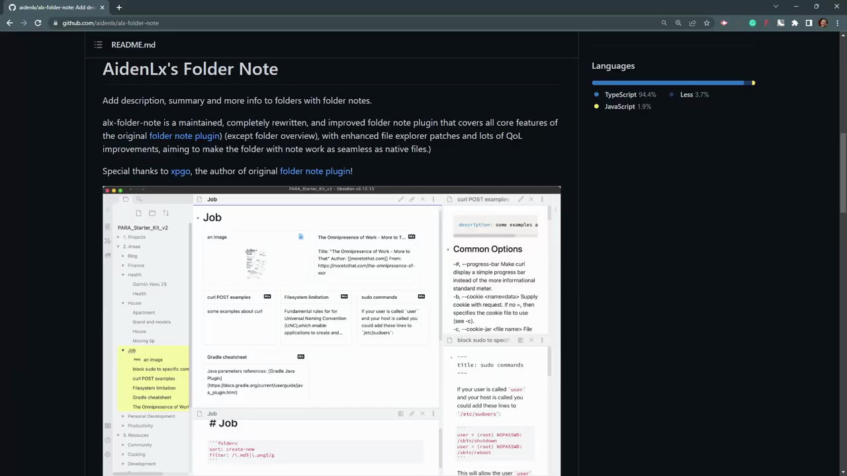Open the tab search chevron
Image resolution: width=847 pixels, height=476 pixels.
(776, 7)
